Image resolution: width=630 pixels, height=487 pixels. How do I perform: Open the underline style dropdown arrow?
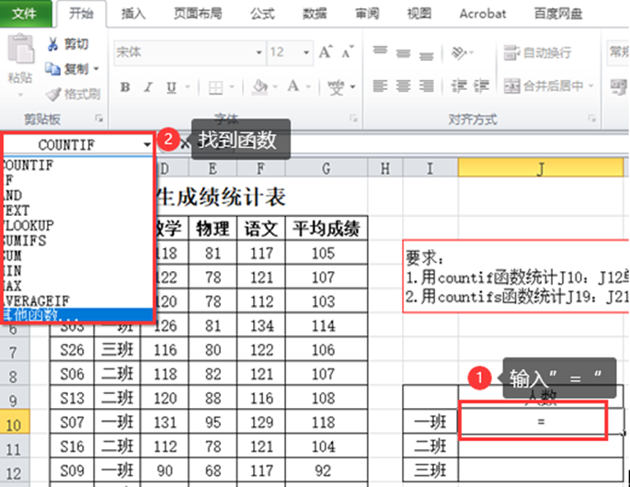click(188, 86)
